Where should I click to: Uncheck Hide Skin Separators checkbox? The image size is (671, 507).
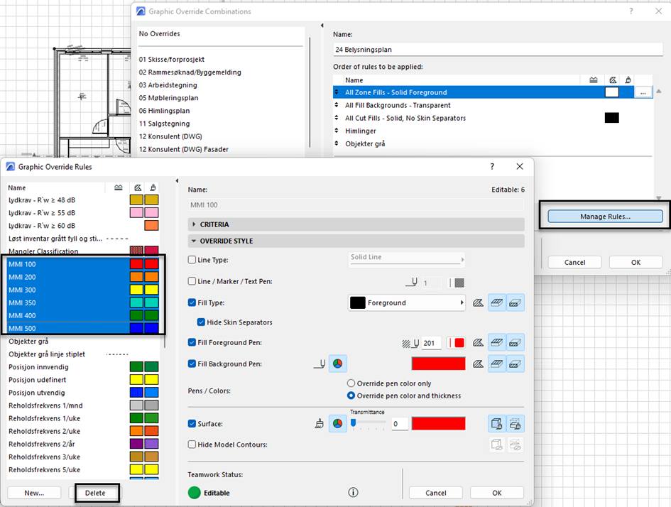(x=201, y=322)
